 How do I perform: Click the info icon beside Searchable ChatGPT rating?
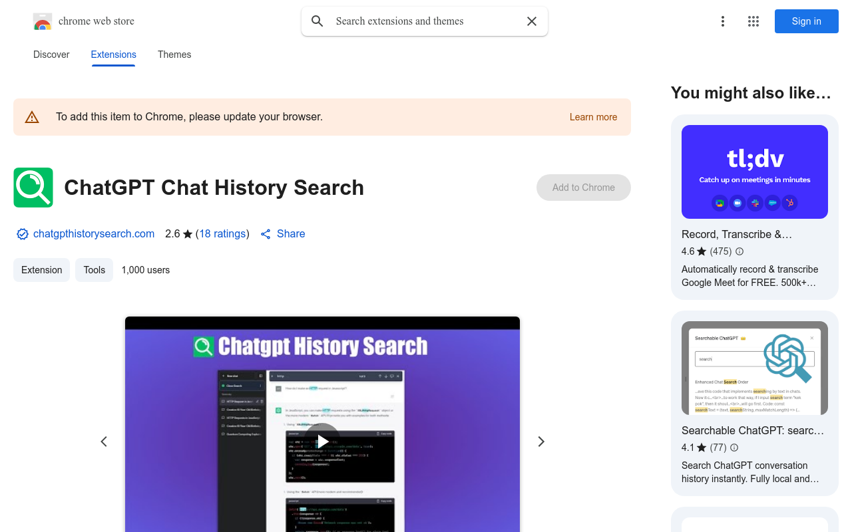pos(734,448)
